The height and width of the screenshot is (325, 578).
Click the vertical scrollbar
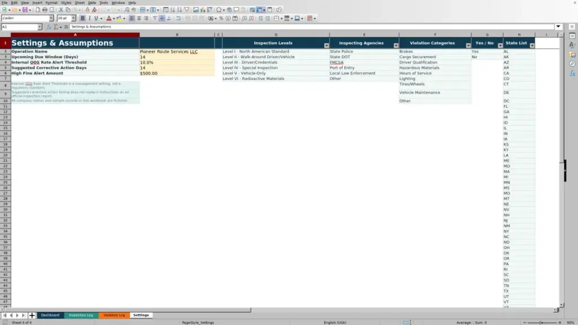click(562, 170)
